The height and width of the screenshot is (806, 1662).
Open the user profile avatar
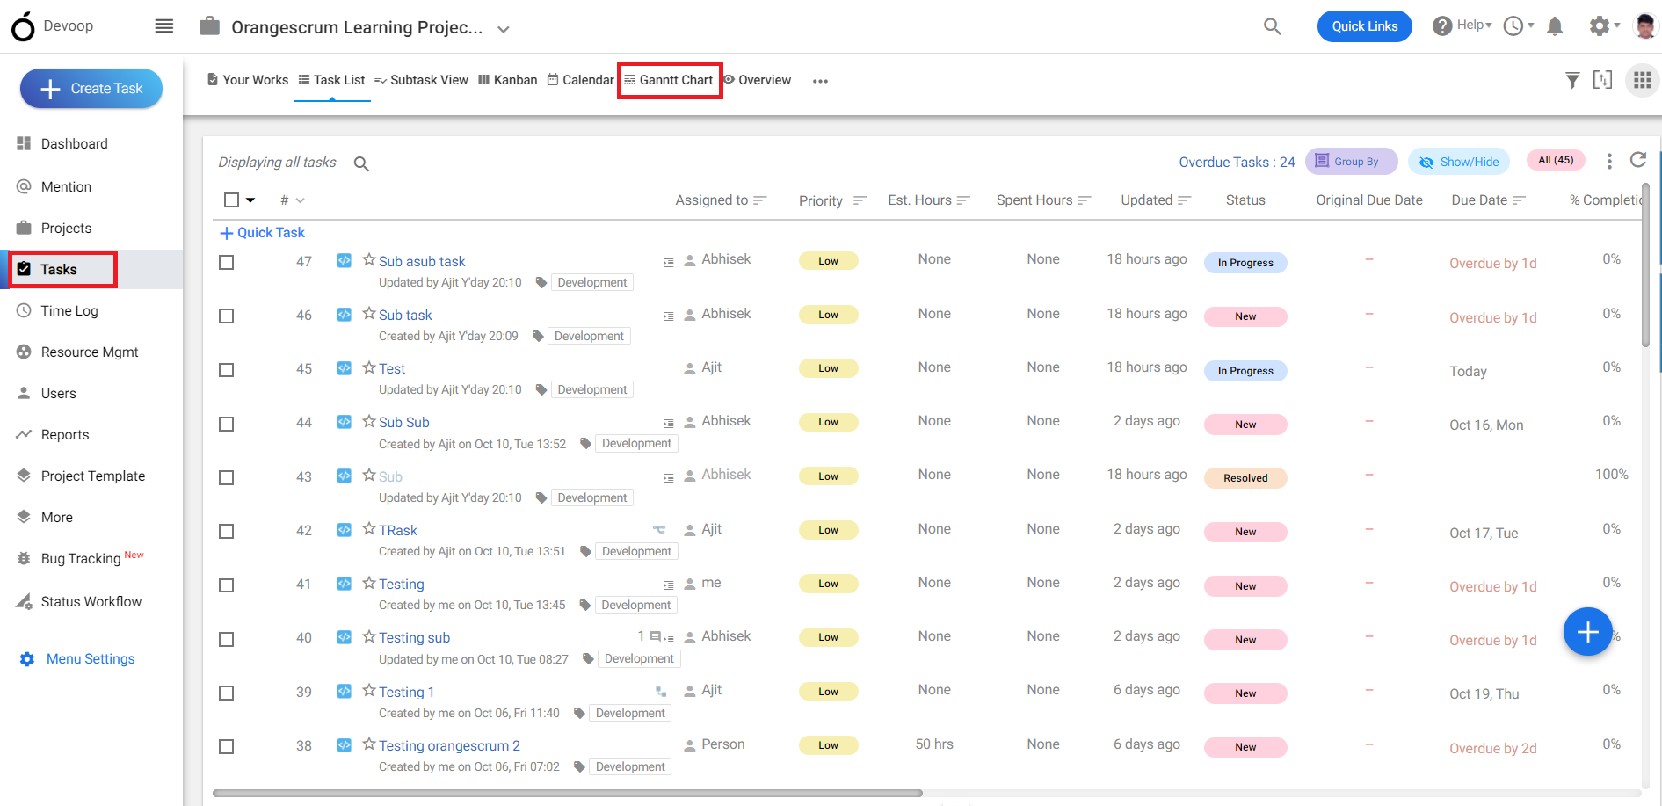pyautogui.click(x=1645, y=26)
